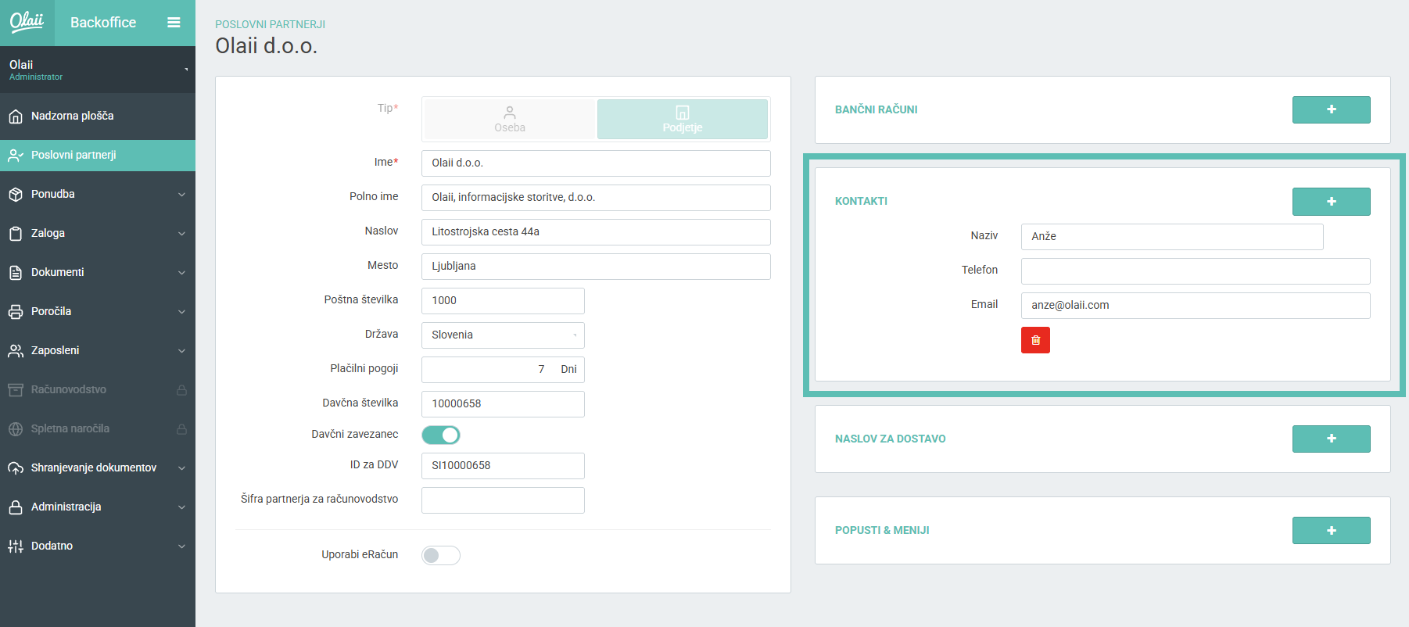Delete the Anže contact with the red trash icon
The image size is (1409, 627).
(x=1035, y=340)
